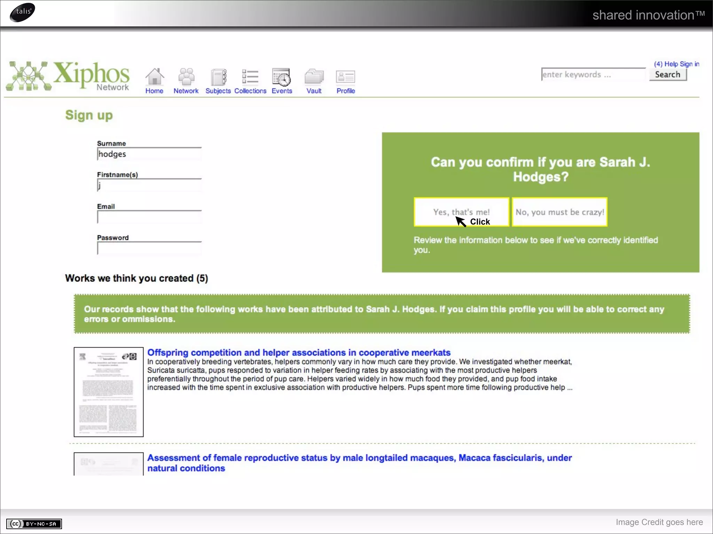Viewport: 713px width, 534px height.
Task: Go to the Profile menu label
Action: 346,91
